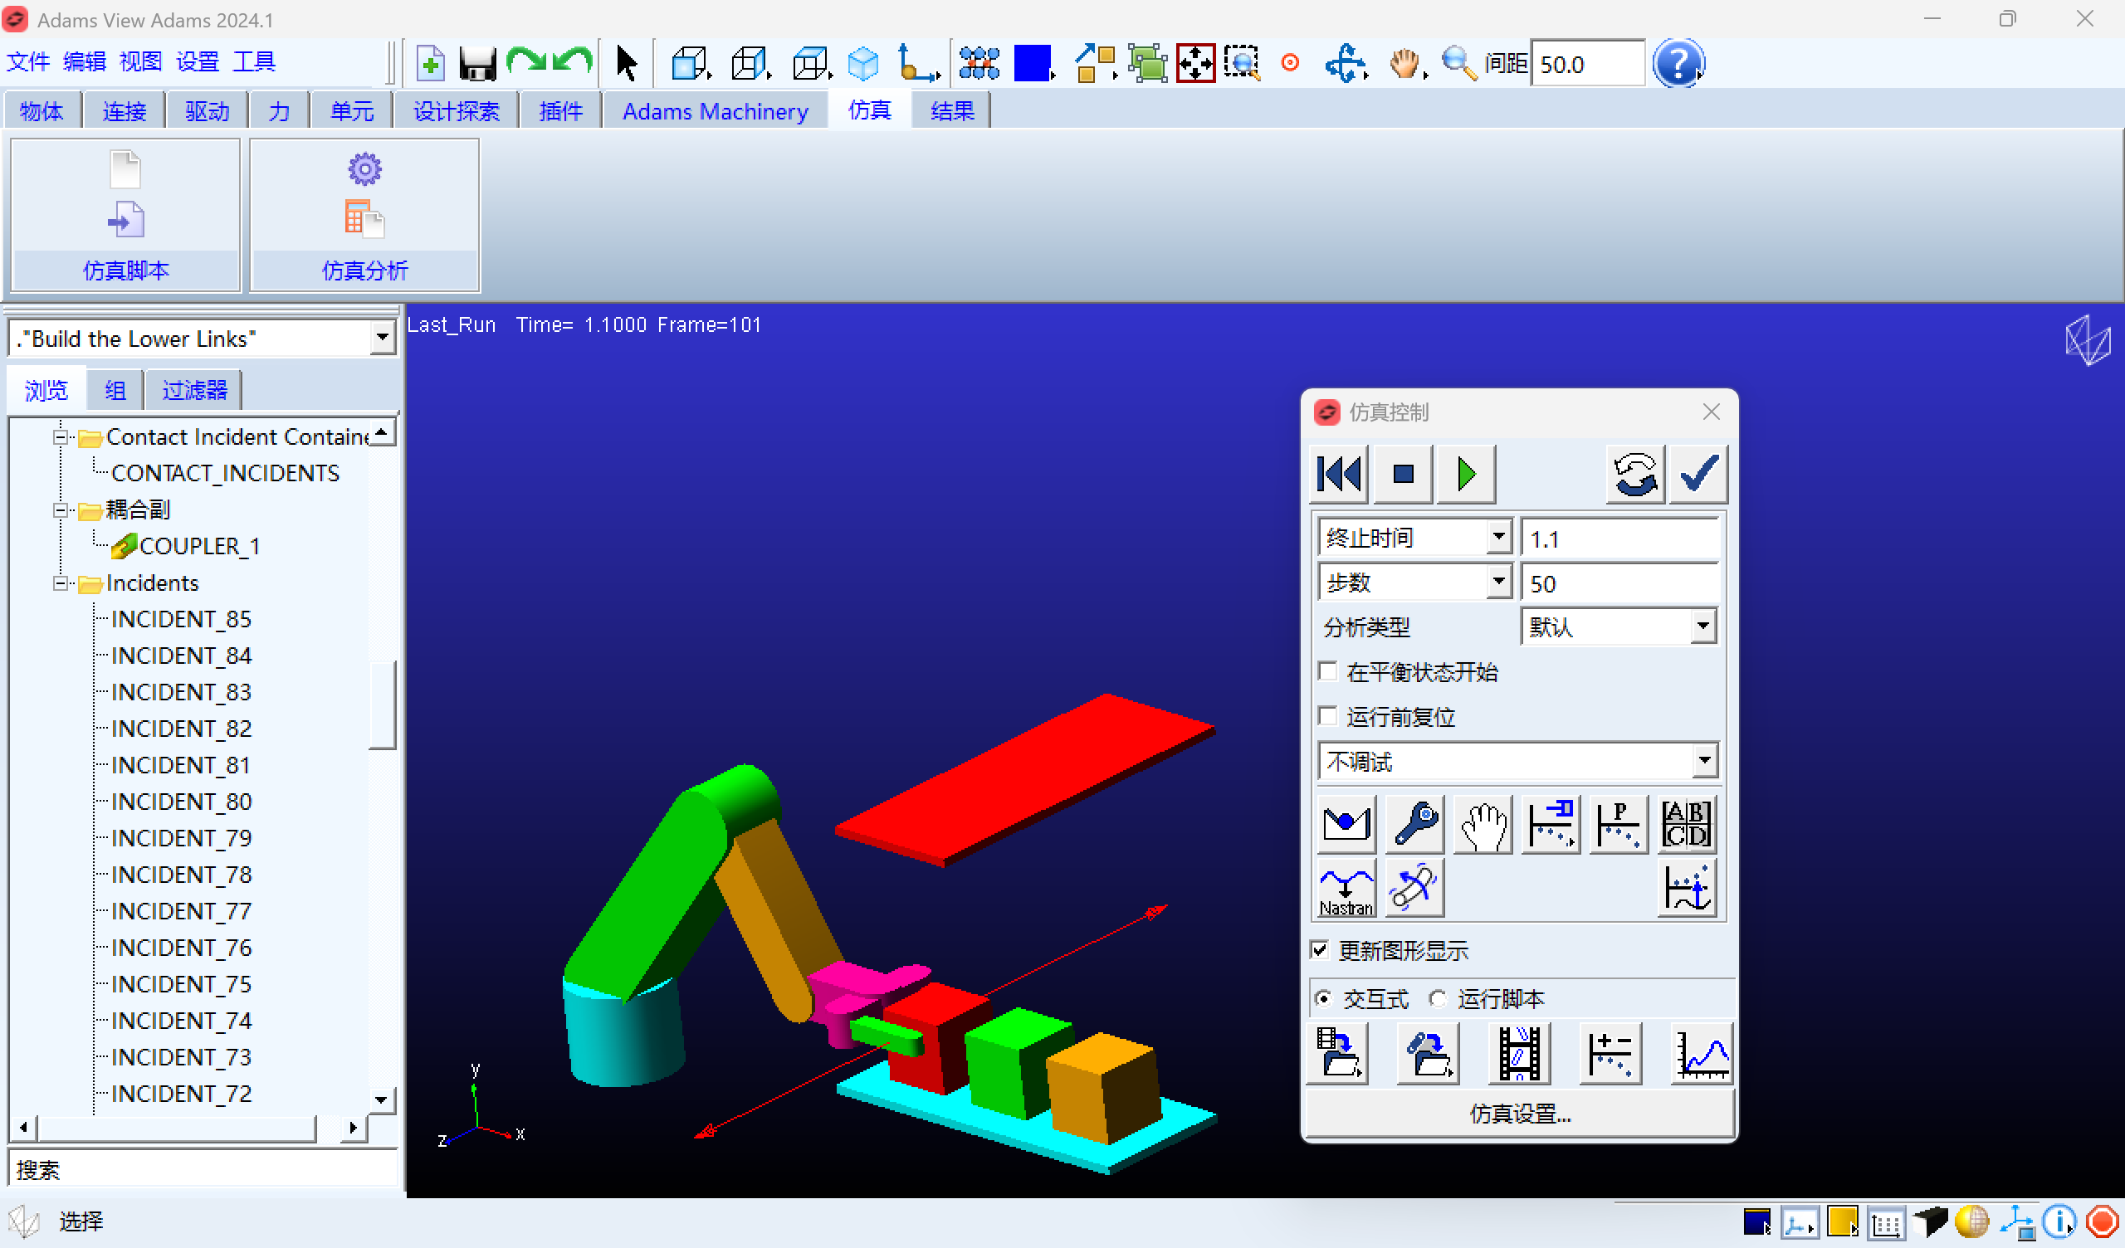
Task: Click the red stop icon in status bar
Action: 2103,1221
